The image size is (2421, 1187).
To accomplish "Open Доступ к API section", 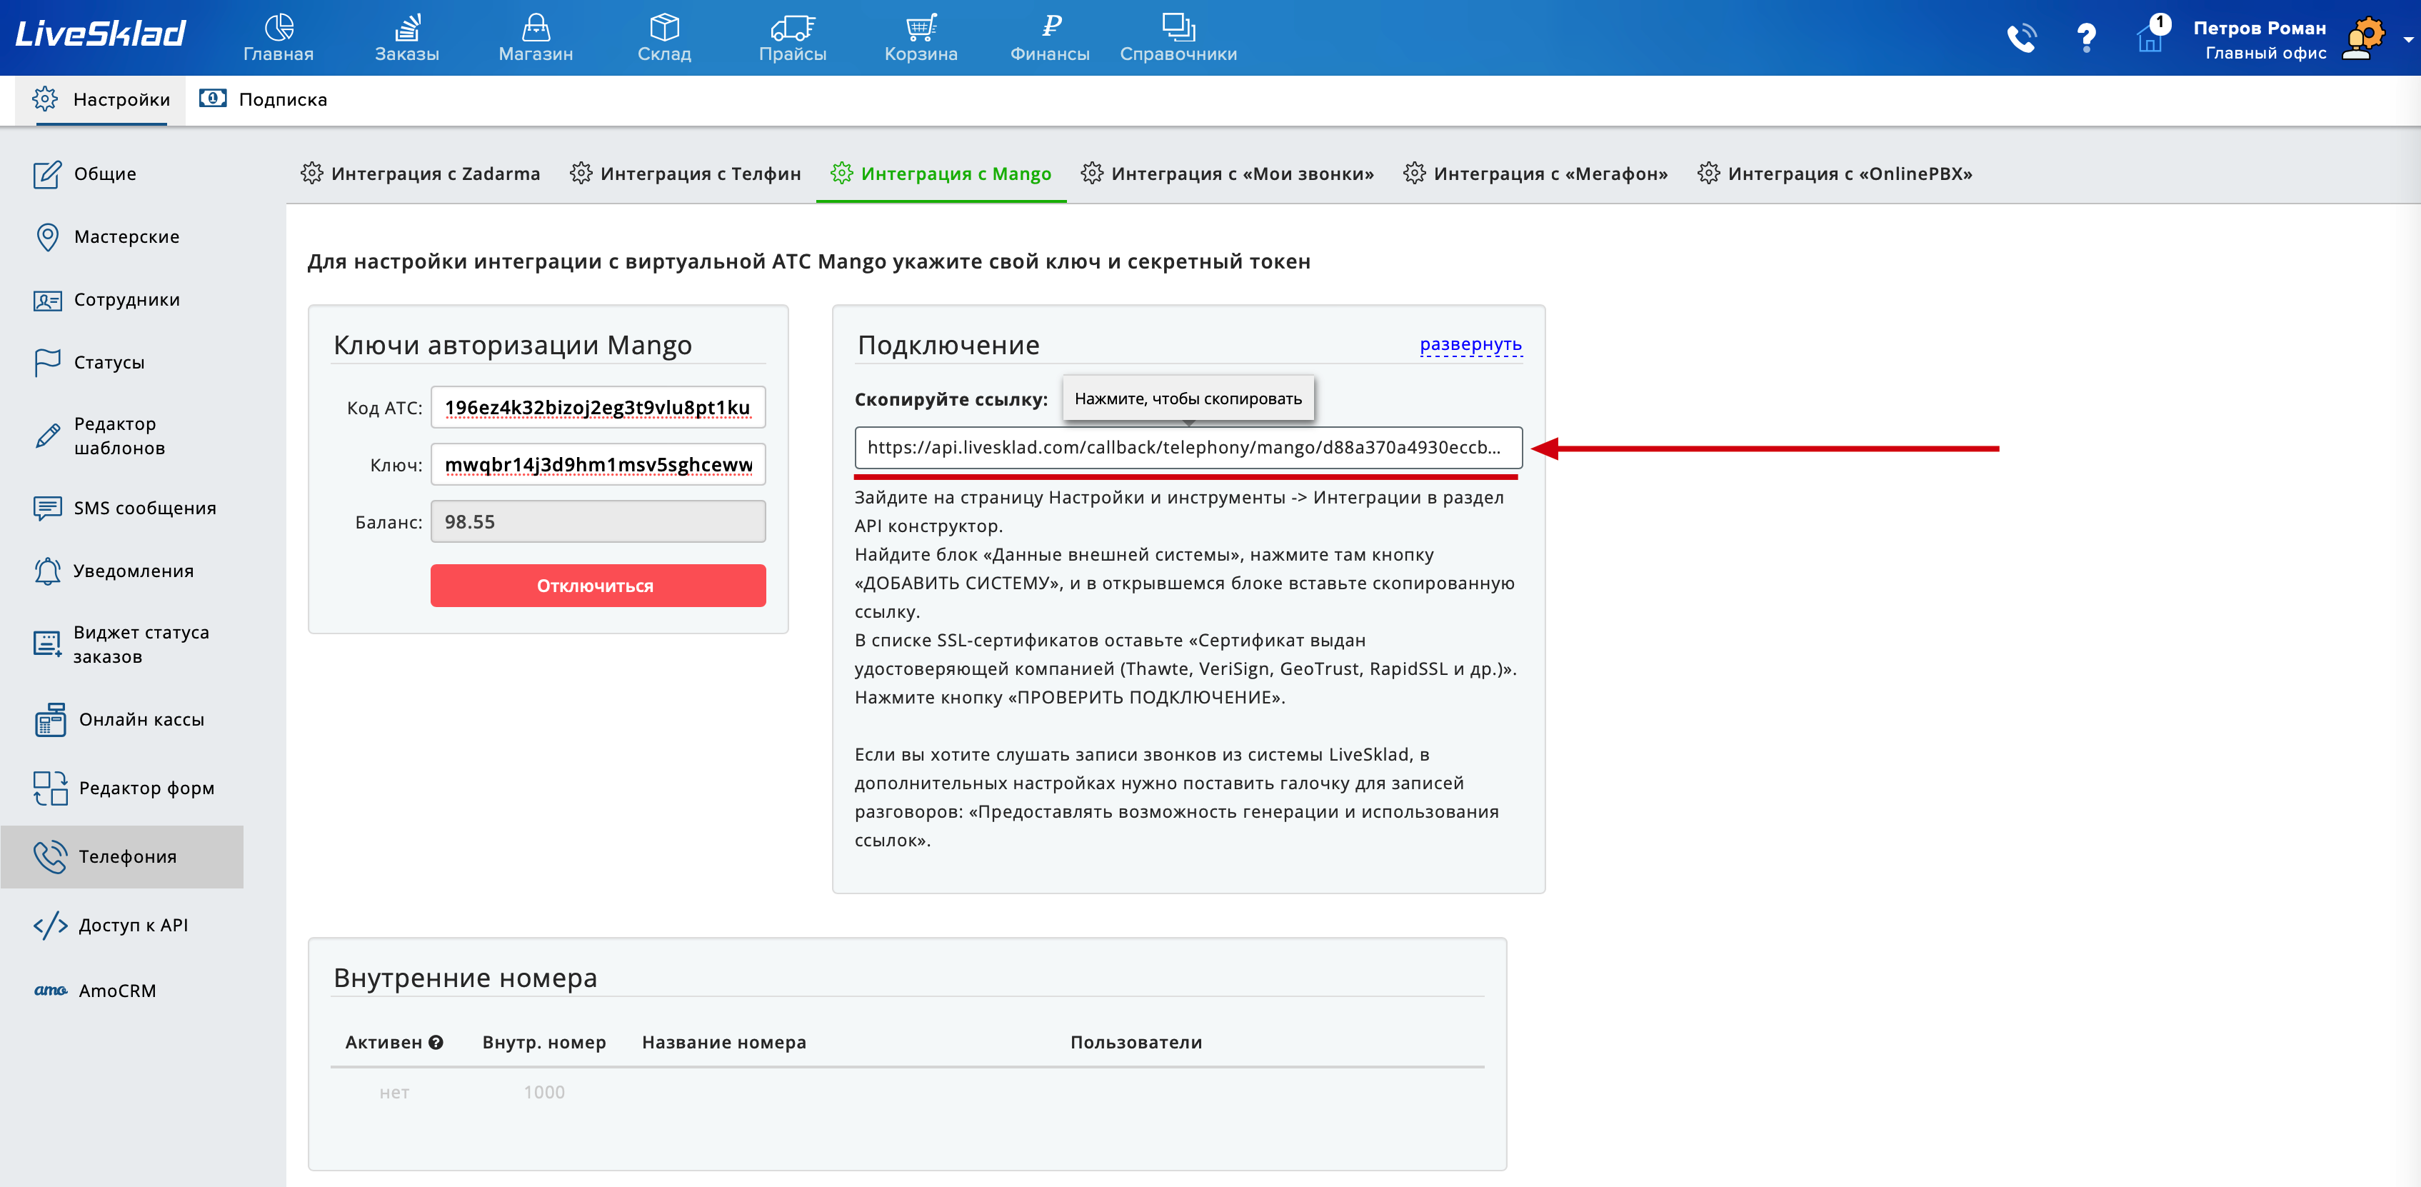I will coord(111,925).
